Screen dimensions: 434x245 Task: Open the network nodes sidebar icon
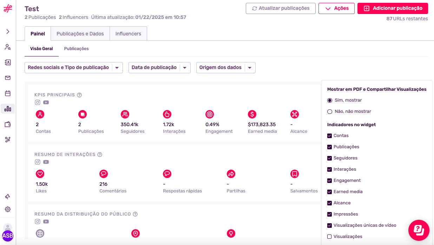tap(8, 139)
